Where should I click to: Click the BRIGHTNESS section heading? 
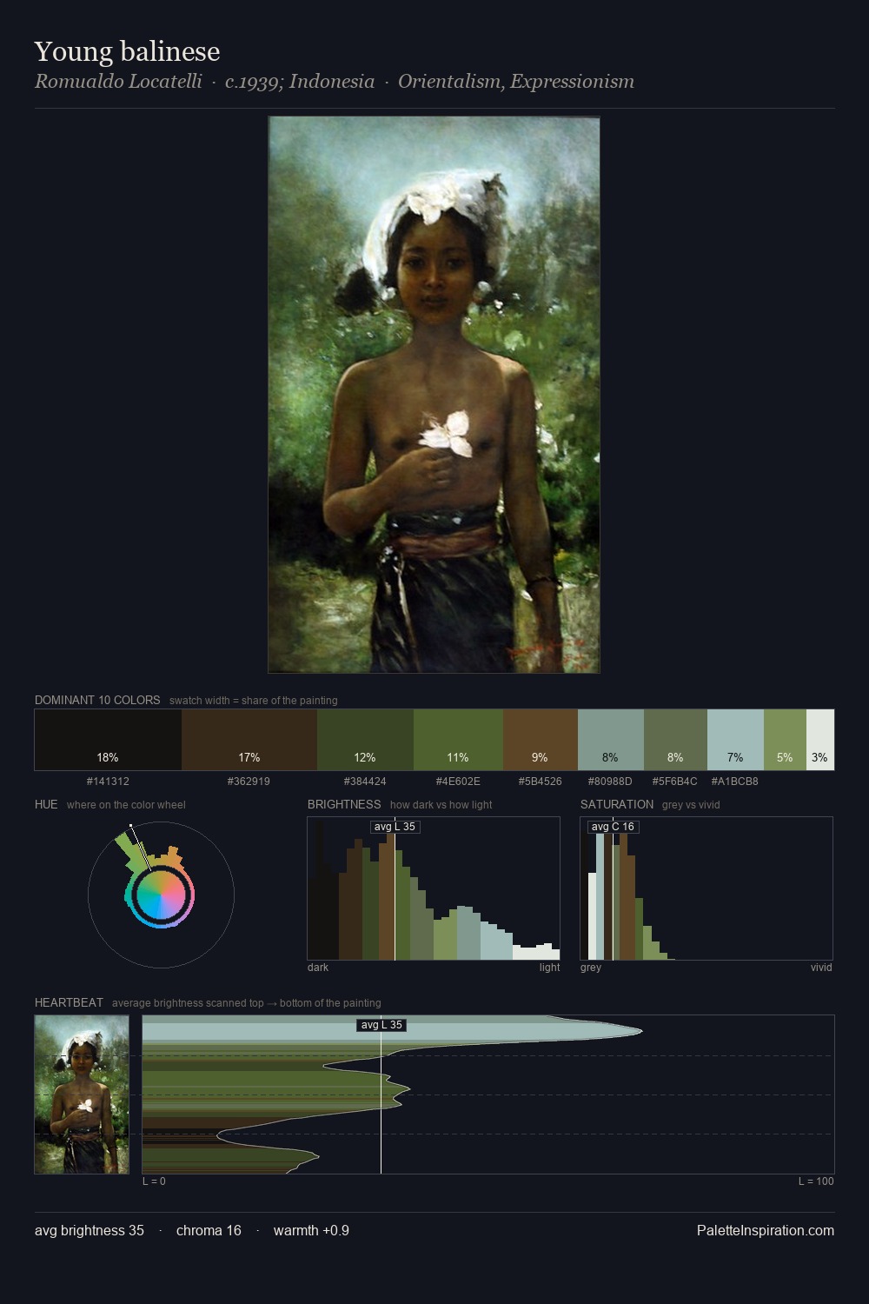click(344, 804)
